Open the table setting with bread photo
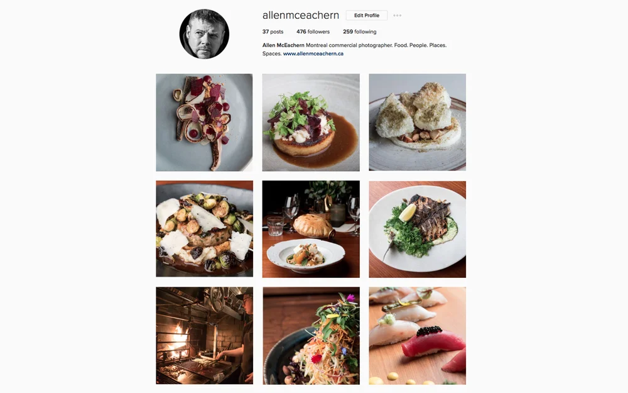The width and height of the screenshot is (628, 393). 311,229
